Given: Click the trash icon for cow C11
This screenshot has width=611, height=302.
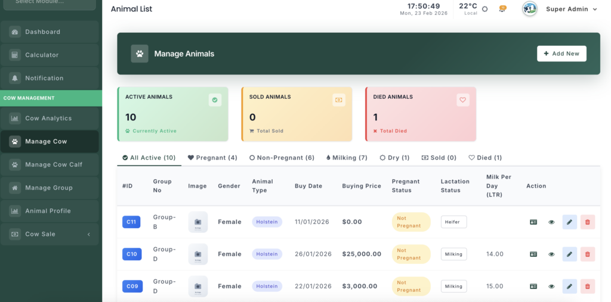Looking at the screenshot, I should (x=587, y=222).
